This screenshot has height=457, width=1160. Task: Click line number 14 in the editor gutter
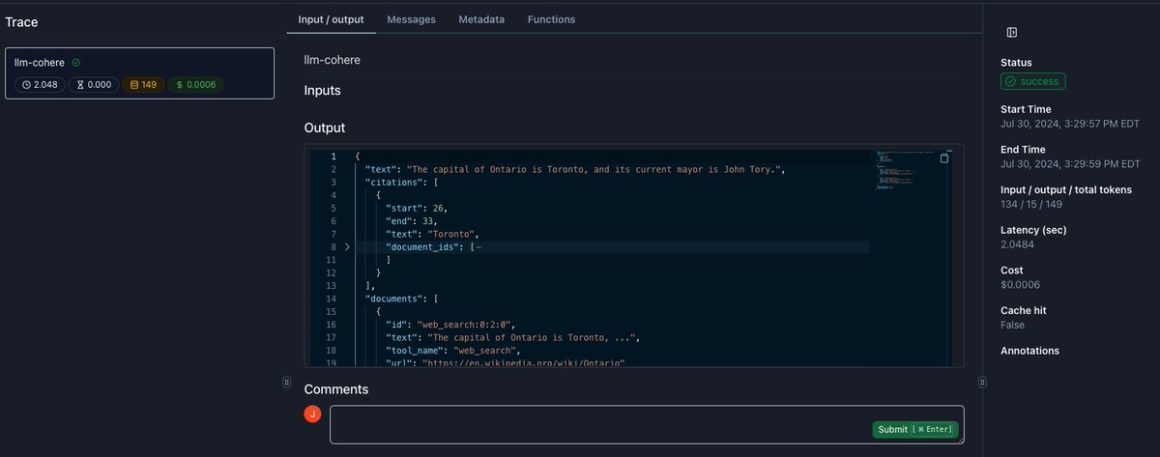(332, 300)
